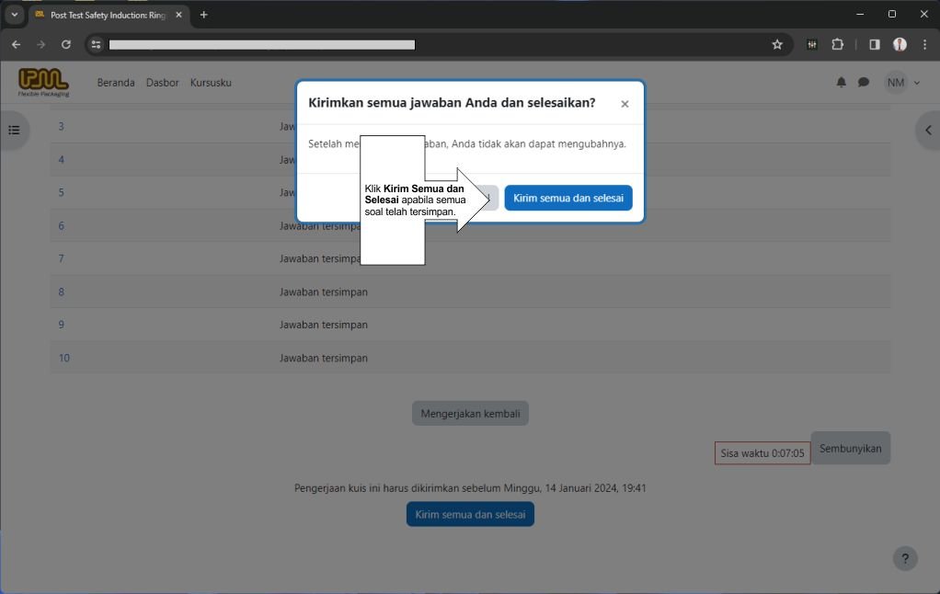Image resolution: width=940 pixels, height=594 pixels.
Task: Open the notifications bell
Action: tap(840, 82)
